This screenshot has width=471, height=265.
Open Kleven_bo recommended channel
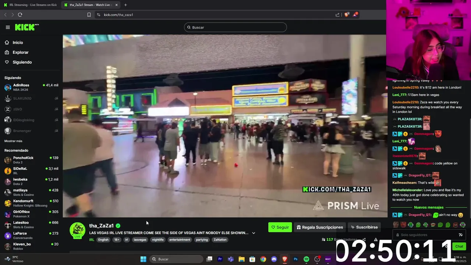(x=31, y=246)
